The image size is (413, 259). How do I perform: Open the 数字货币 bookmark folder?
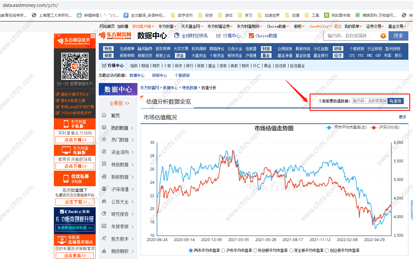[182, 15]
